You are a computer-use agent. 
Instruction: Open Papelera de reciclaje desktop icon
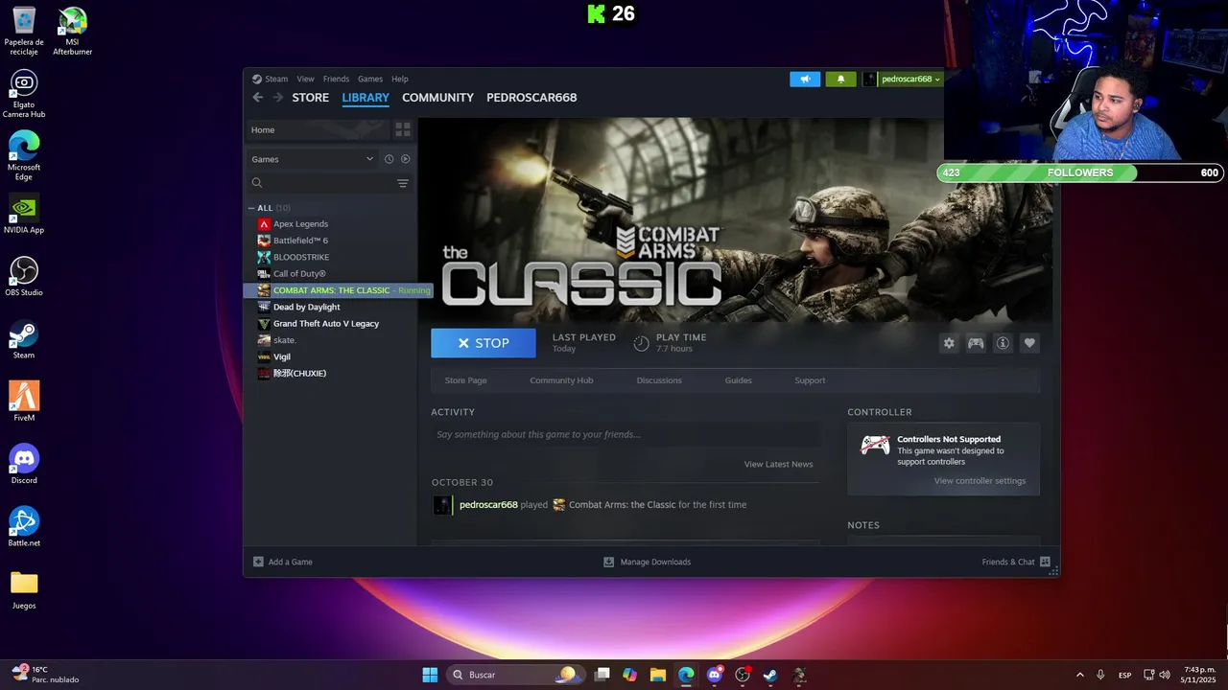(24, 32)
